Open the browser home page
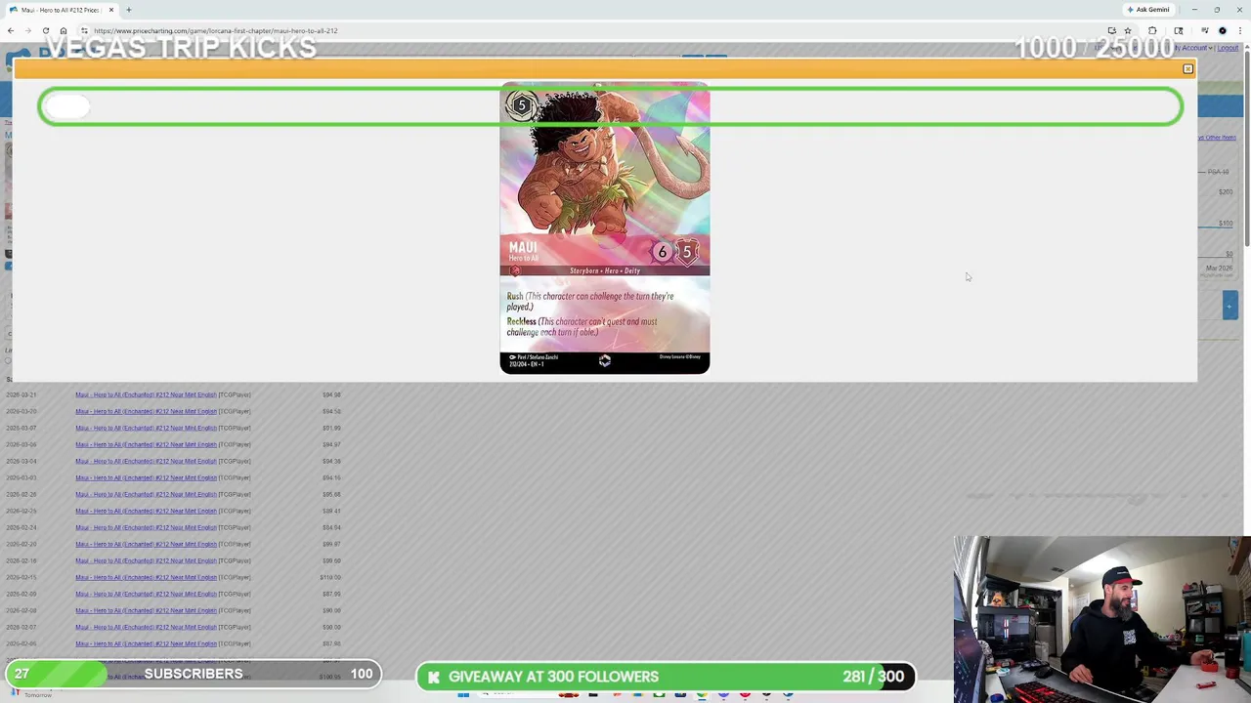Viewport: 1251px width, 703px height. click(x=64, y=30)
